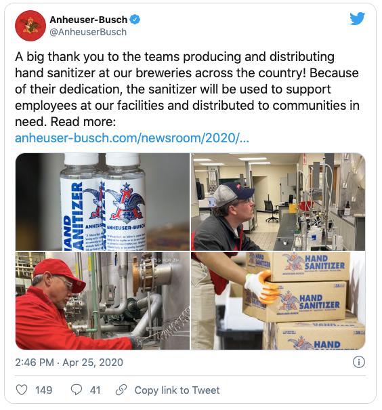Viewport: 382px width, 410px height.
Task: Open the tweet info circle icon
Action: pyautogui.click(x=359, y=362)
